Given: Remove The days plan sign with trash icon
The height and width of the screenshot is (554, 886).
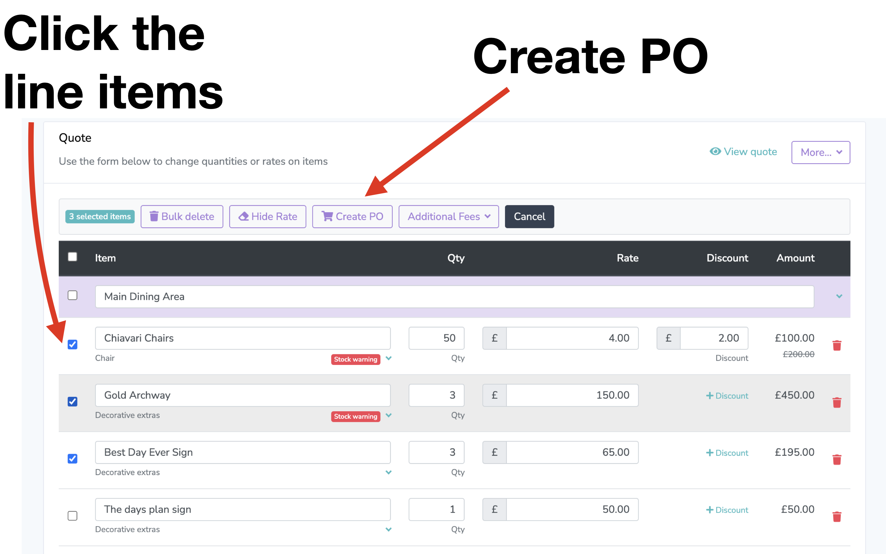Looking at the screenshot, I should 837,517.
